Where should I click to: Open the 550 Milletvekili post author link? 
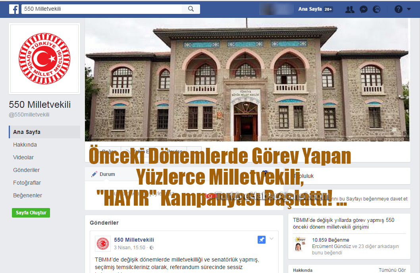(134, 240)
